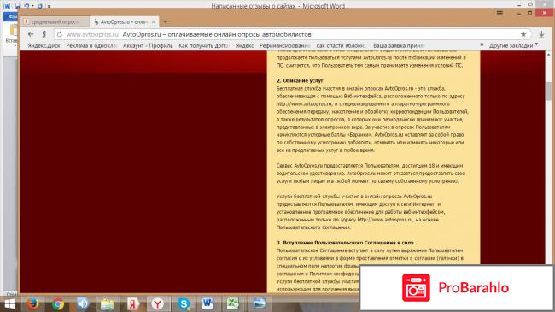Image resolution: width=555 pixels, height=312 pixels.
Task: Launch Google Chrome from the taskbar
Action: [58, 303]
